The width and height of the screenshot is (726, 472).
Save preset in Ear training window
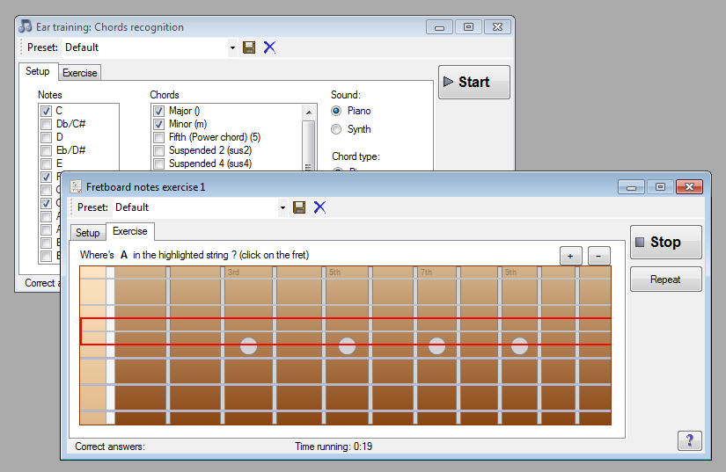[249, 47]
